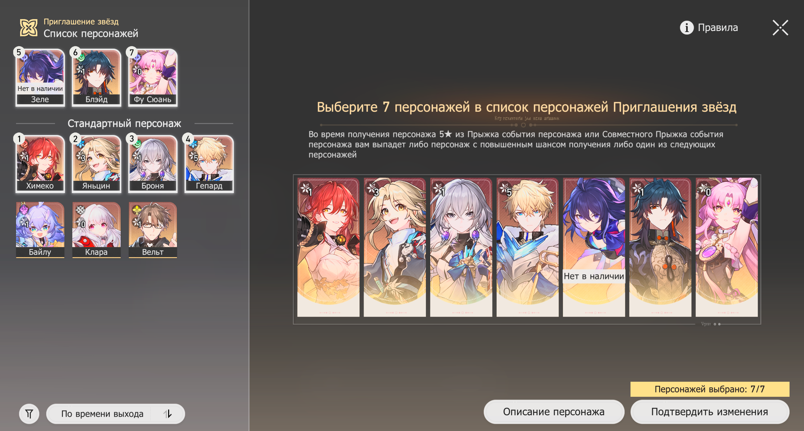The width and height of the screenshot is (804, 431).
Task: Open the character filter funnel icon
Action: click(x=29, y=414)
